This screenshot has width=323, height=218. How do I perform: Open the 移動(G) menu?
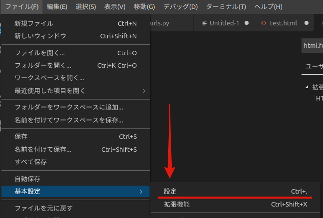tap(144, 7)
